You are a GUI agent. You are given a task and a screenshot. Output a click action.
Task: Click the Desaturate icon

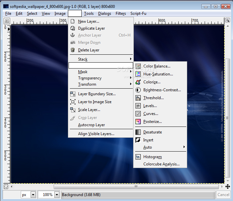pyautogui.click(x=138, y=132)
